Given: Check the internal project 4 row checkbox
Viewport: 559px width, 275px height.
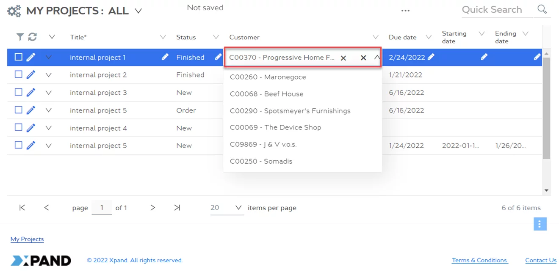Looking at the screenshot, I should pos(19,127).
